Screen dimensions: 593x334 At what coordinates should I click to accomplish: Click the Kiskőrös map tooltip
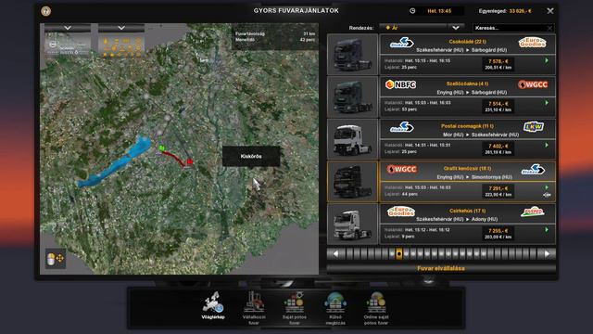pyautogui.click(x=251, y=156)
